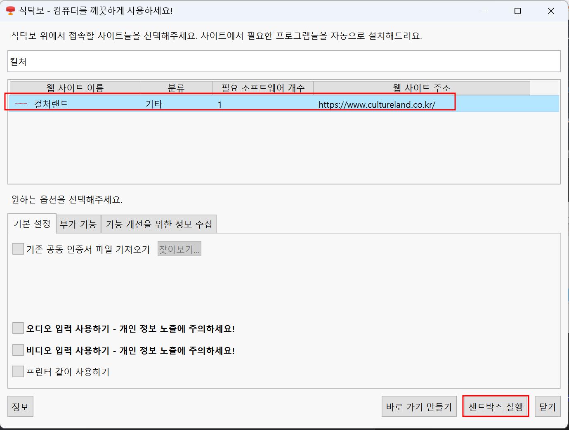Sort by 웹 사이트 주소 column header
This screenshot has width=569, height=430.
(x=422, y=88)
